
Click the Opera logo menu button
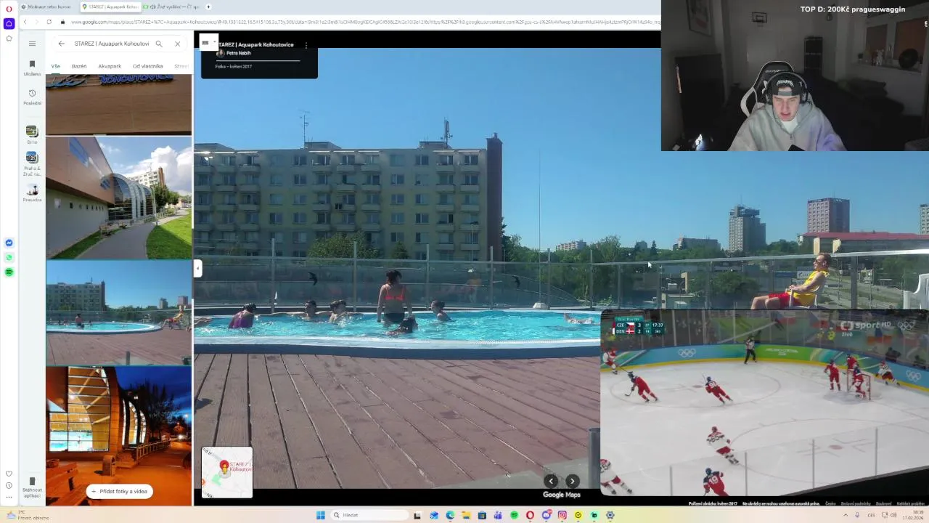coord(9,8)
